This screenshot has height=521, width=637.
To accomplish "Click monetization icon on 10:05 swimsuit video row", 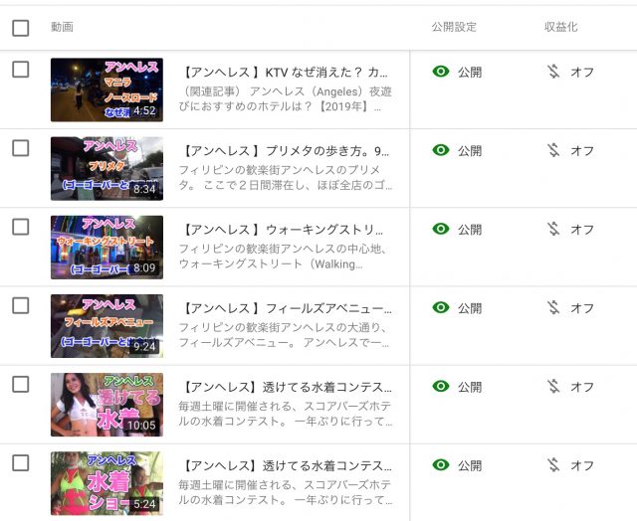I will (553, 387).
